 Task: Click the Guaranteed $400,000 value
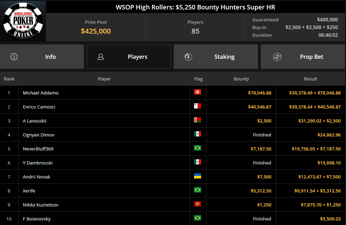coord(327,20)
